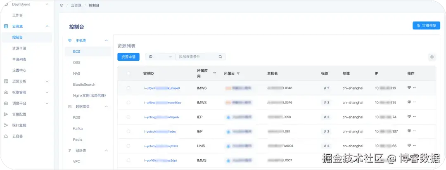Select OSS resource type
Screen dimensions: 446x170
pyautogui.click(x=76, y=63)
